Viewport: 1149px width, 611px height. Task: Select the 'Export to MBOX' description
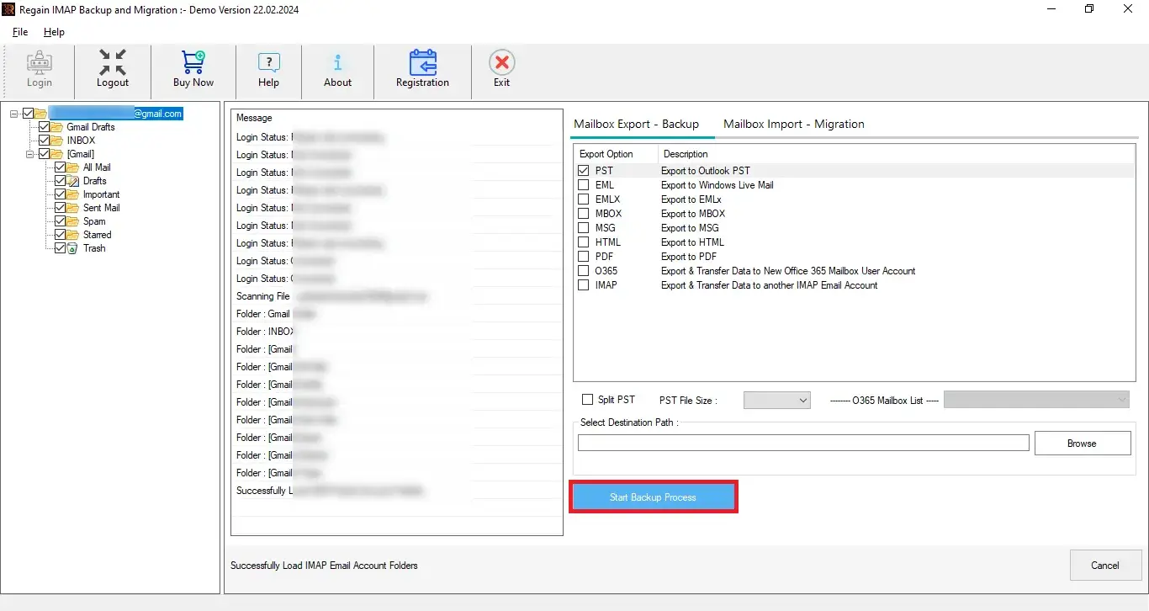pyautogui.click(x=693, y=214)
